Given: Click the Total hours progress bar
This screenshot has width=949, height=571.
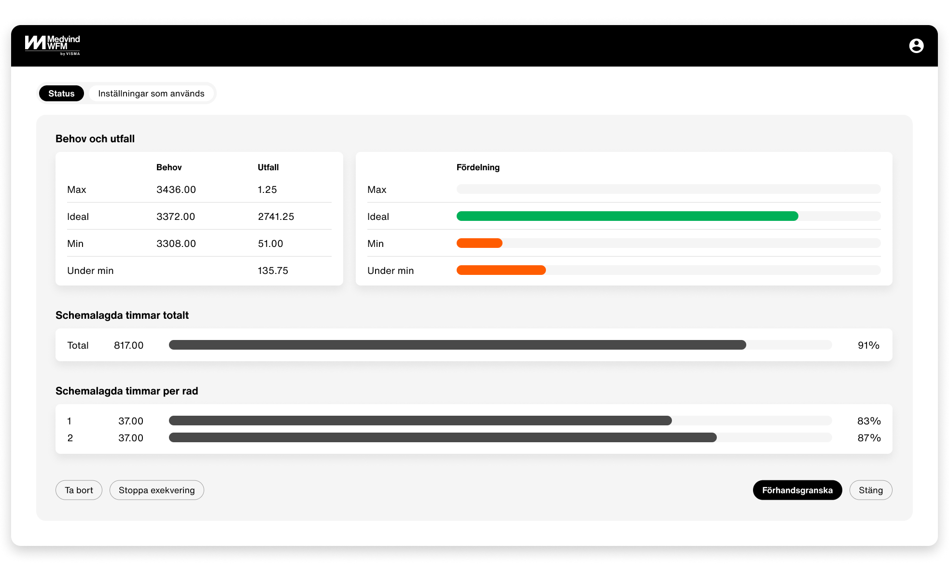Looking at the screenshot, I should point(457,345).
